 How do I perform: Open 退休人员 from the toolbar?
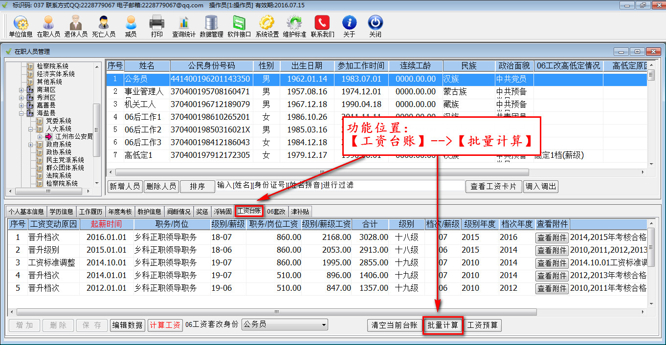pyautogui.click(x=76, y=26)
